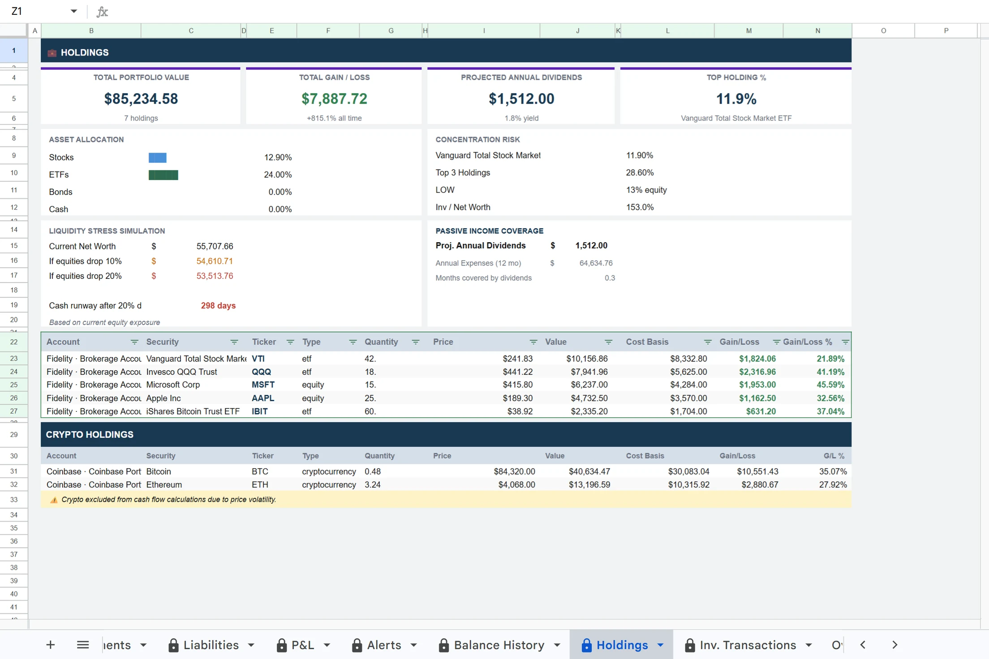Select the 298 days cash runway cell
This screenshot has height=659, width=989.
[x=218, y=306]
